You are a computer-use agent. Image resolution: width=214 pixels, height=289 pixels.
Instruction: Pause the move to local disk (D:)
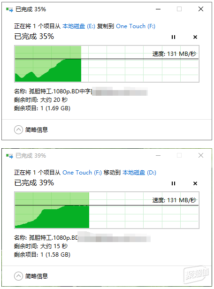[173, 183]
